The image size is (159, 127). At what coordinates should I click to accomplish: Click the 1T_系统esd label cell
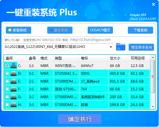pos(94,81)
